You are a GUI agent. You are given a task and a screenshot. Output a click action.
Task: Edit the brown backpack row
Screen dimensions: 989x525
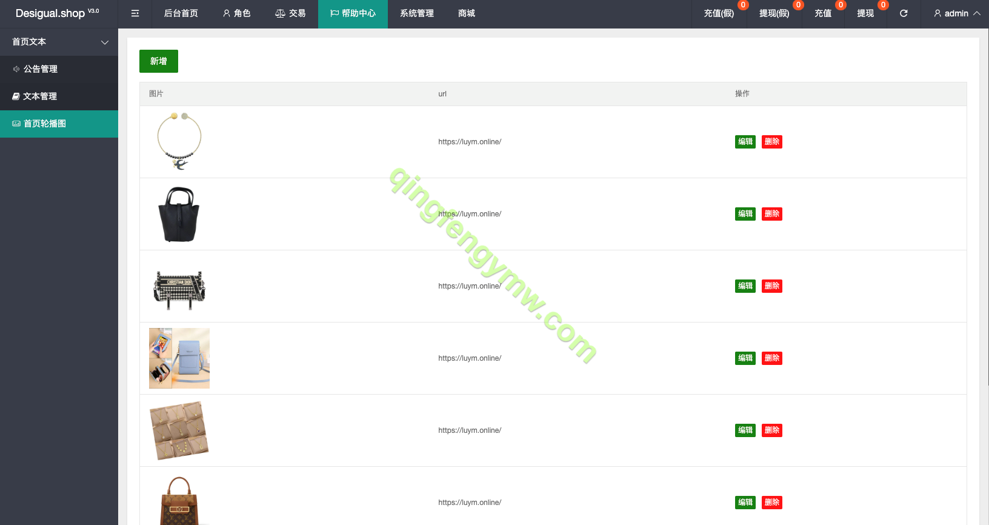(x=745, y=503)
